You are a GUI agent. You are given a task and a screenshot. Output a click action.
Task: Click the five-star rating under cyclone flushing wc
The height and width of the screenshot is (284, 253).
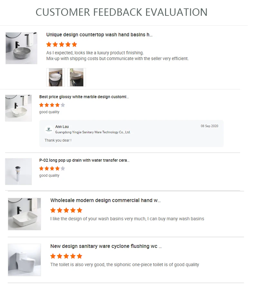click(66, 256)
